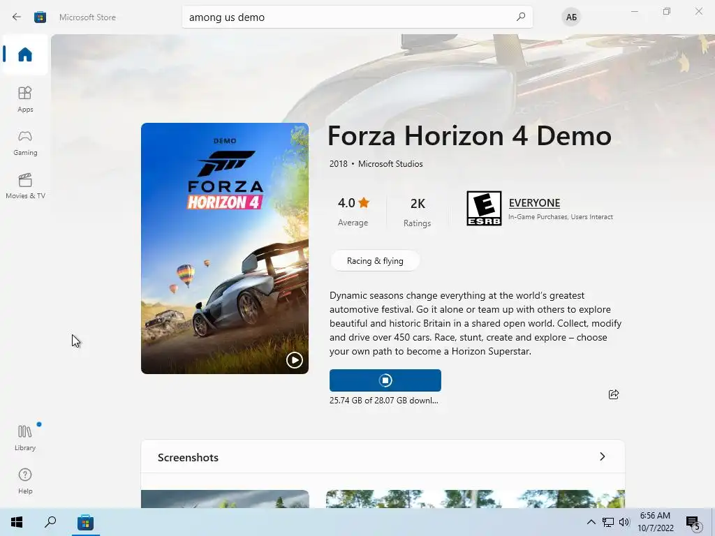This screenshot has width=715, height=536.
Task: Open the Windows Start menu
Action: point(17,522)
